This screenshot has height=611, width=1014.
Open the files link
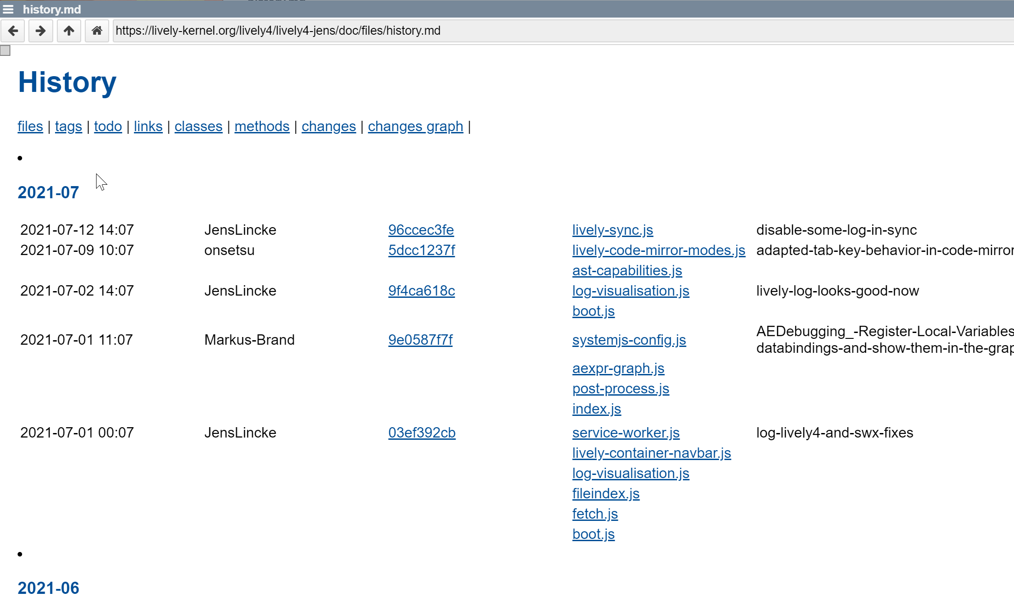[x=30, y=127]
